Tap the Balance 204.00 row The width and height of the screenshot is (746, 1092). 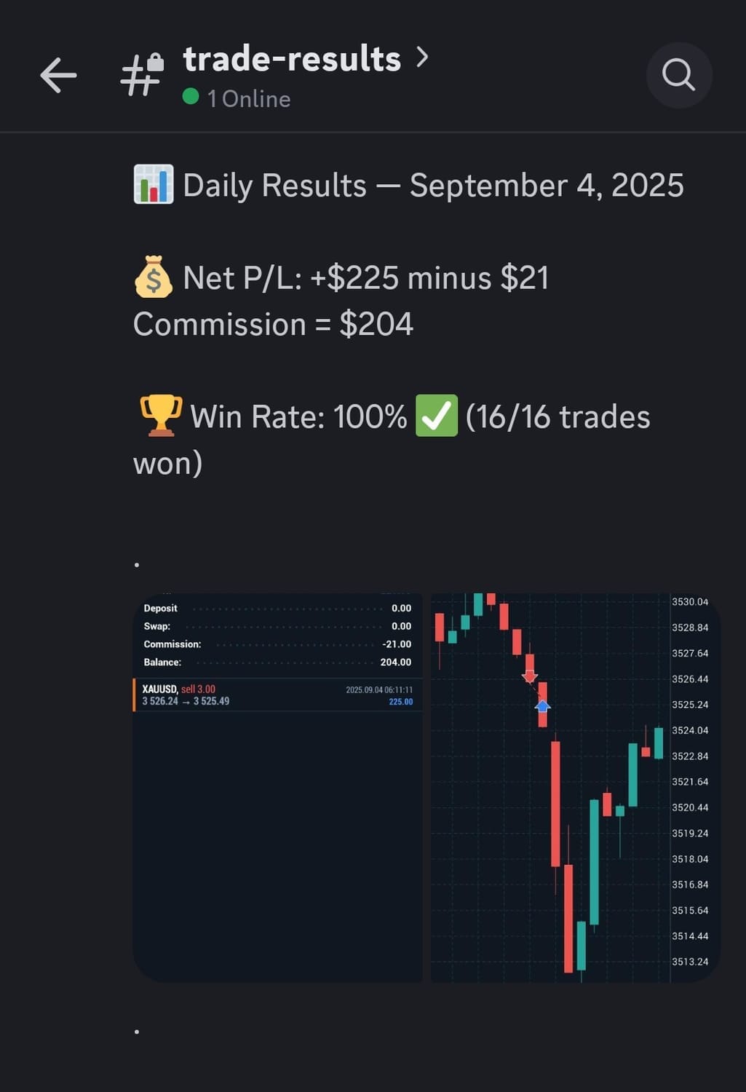pyautogui.click(x=277, y=662)
